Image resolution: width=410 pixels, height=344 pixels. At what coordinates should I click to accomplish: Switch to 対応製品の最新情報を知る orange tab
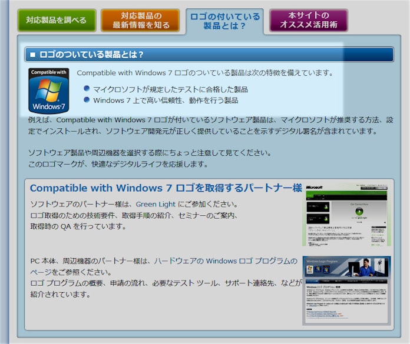[141, 20]
